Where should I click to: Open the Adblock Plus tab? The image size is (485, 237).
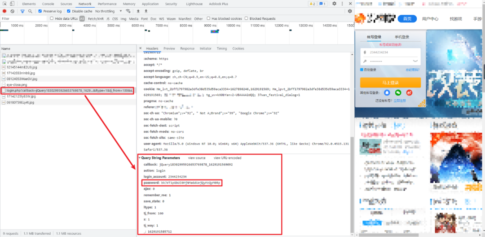coord(218,4)
